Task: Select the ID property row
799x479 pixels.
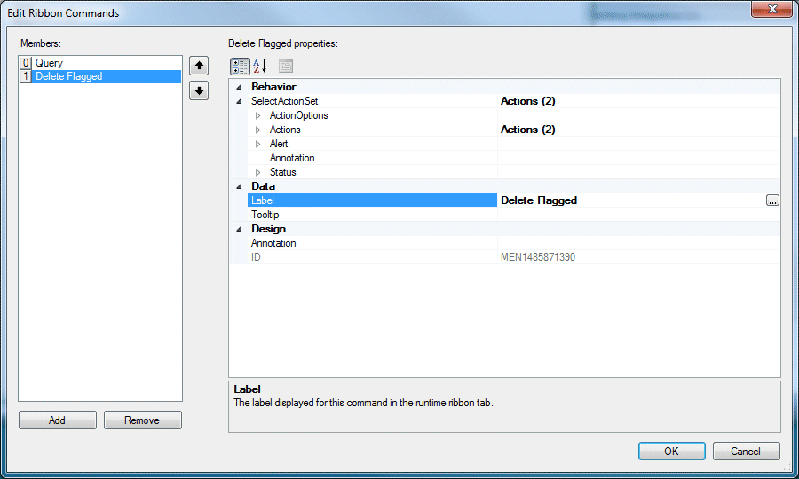Action: click(373, 257)
